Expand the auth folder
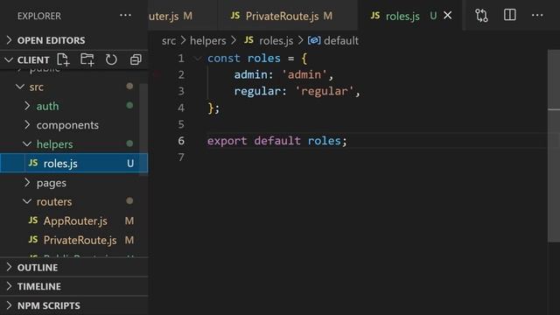Screen dimensions: 560x315 coord(27,106)
